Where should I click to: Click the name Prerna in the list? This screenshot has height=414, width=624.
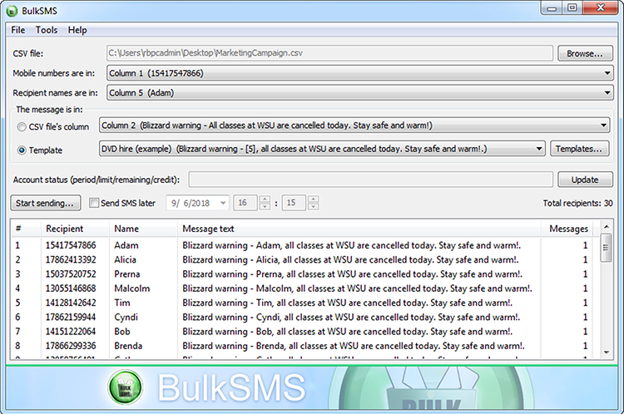coord(127,274)
